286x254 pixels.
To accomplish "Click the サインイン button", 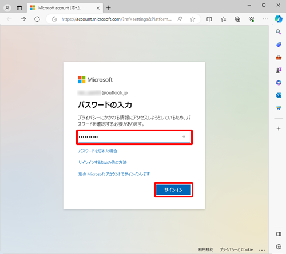I will tap(173, 190).
